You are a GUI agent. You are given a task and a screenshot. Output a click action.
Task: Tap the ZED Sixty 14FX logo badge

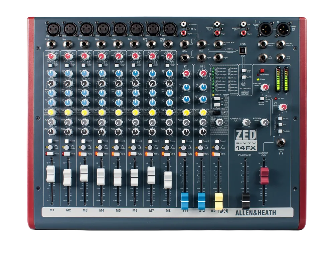(245, 140)
